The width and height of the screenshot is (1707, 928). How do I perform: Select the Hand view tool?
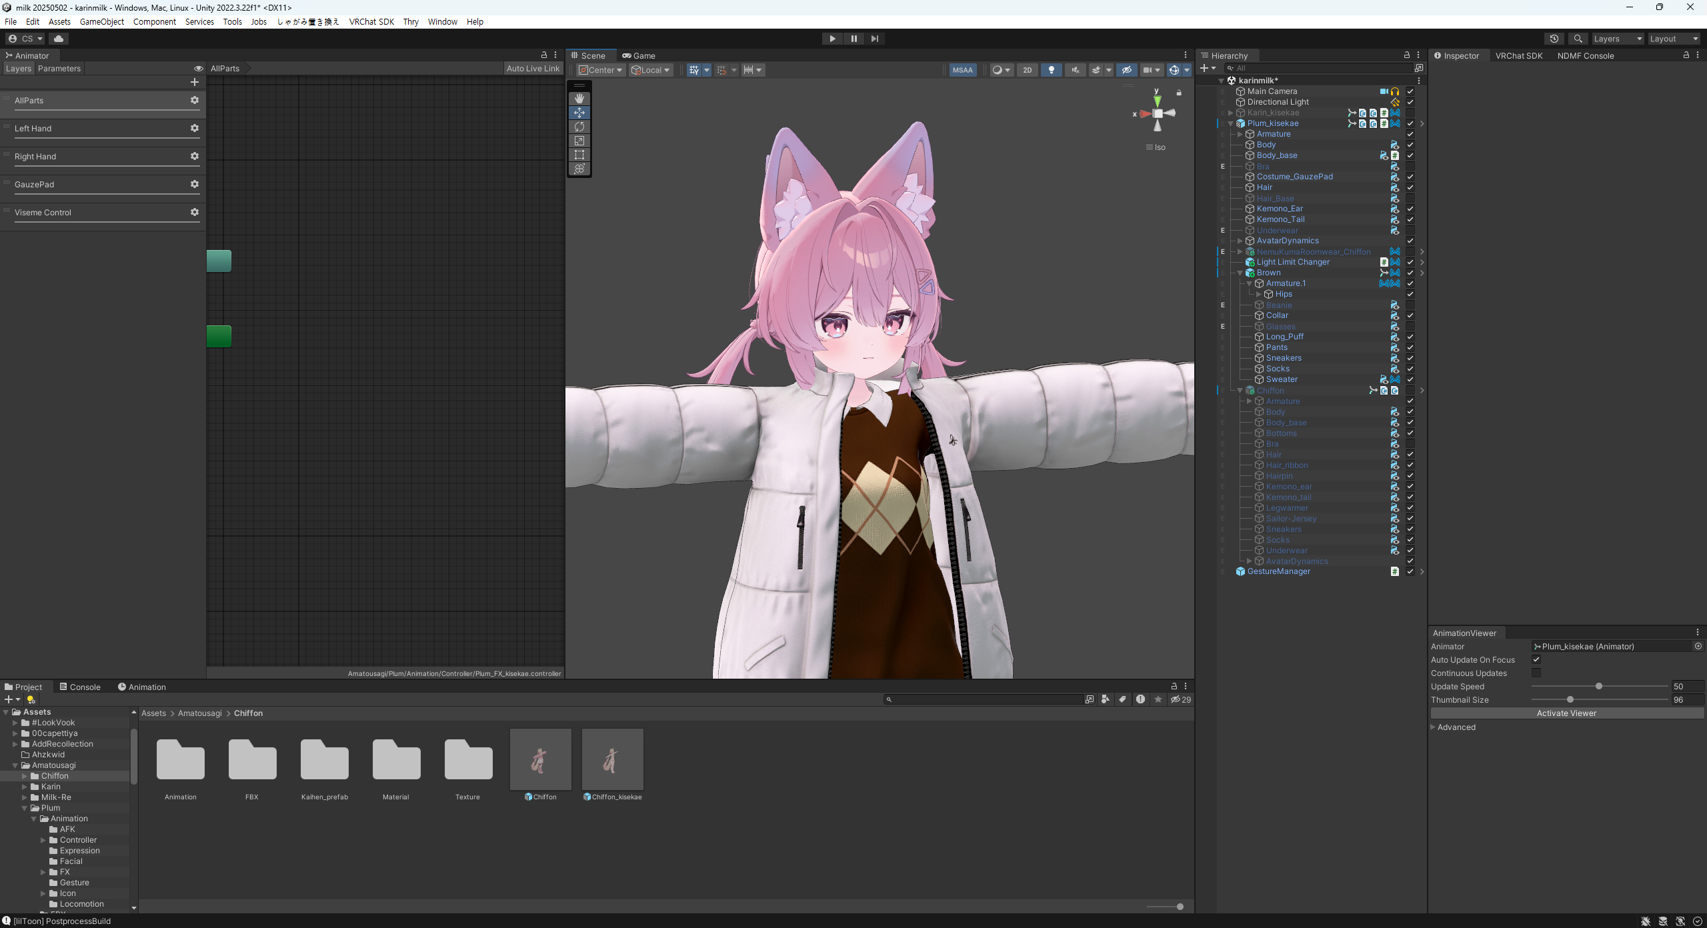(x=579, y=99)
